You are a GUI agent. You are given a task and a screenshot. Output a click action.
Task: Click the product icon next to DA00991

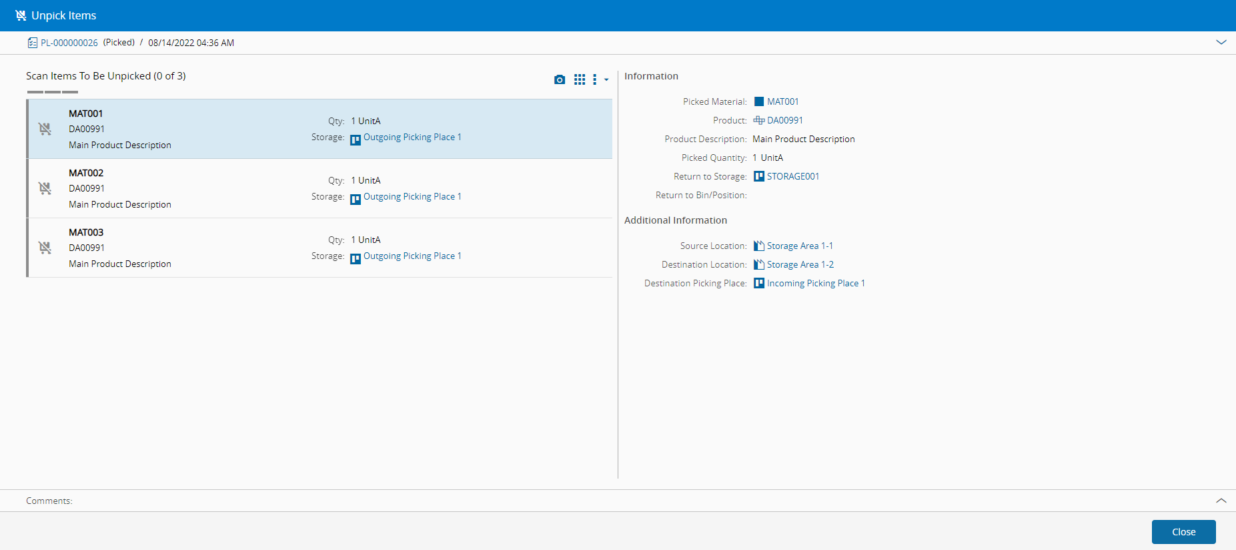pyautogui.click(x=758, y=120)
